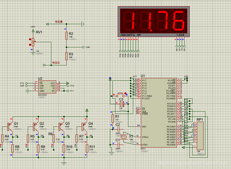Decrease RV1 using its lower red arrow button
The height and width of the screenshot is (169, 231).
pos(30,45)
